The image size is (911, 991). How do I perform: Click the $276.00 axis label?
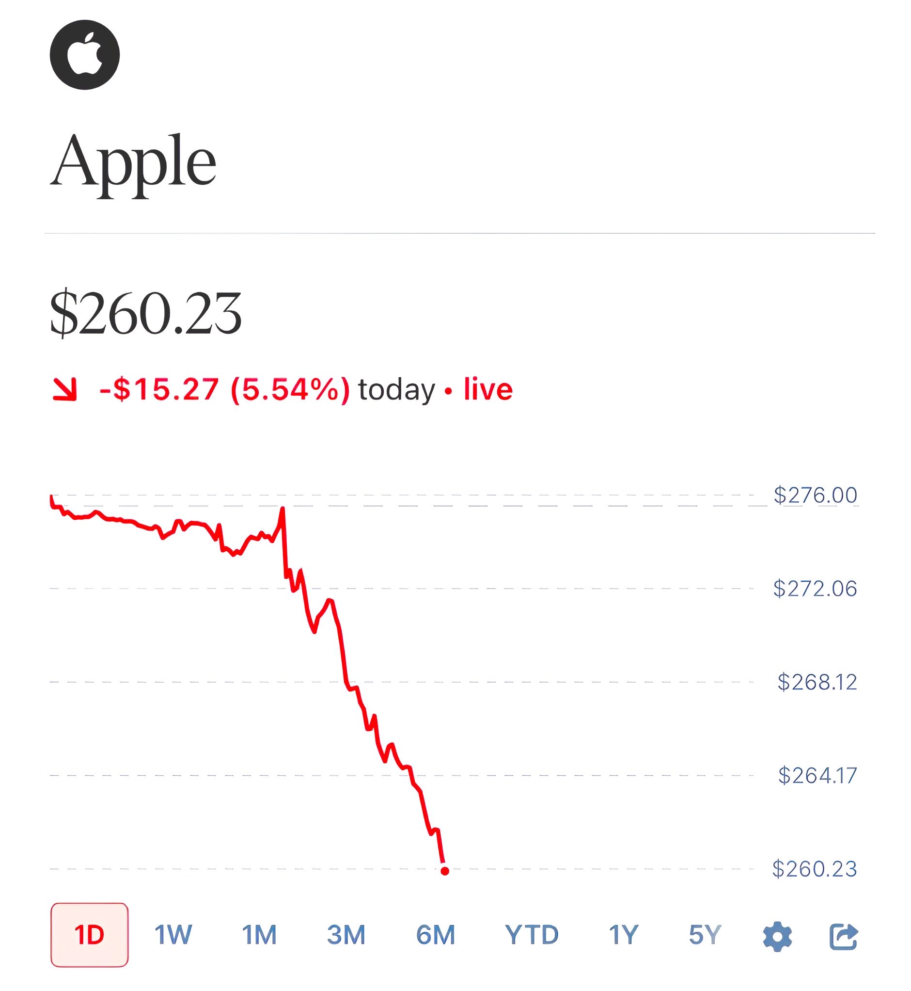pos(816,495)
